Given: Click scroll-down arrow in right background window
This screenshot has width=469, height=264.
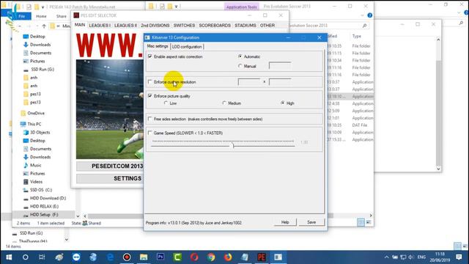Looking at the screenshot, I should (438, 169).
